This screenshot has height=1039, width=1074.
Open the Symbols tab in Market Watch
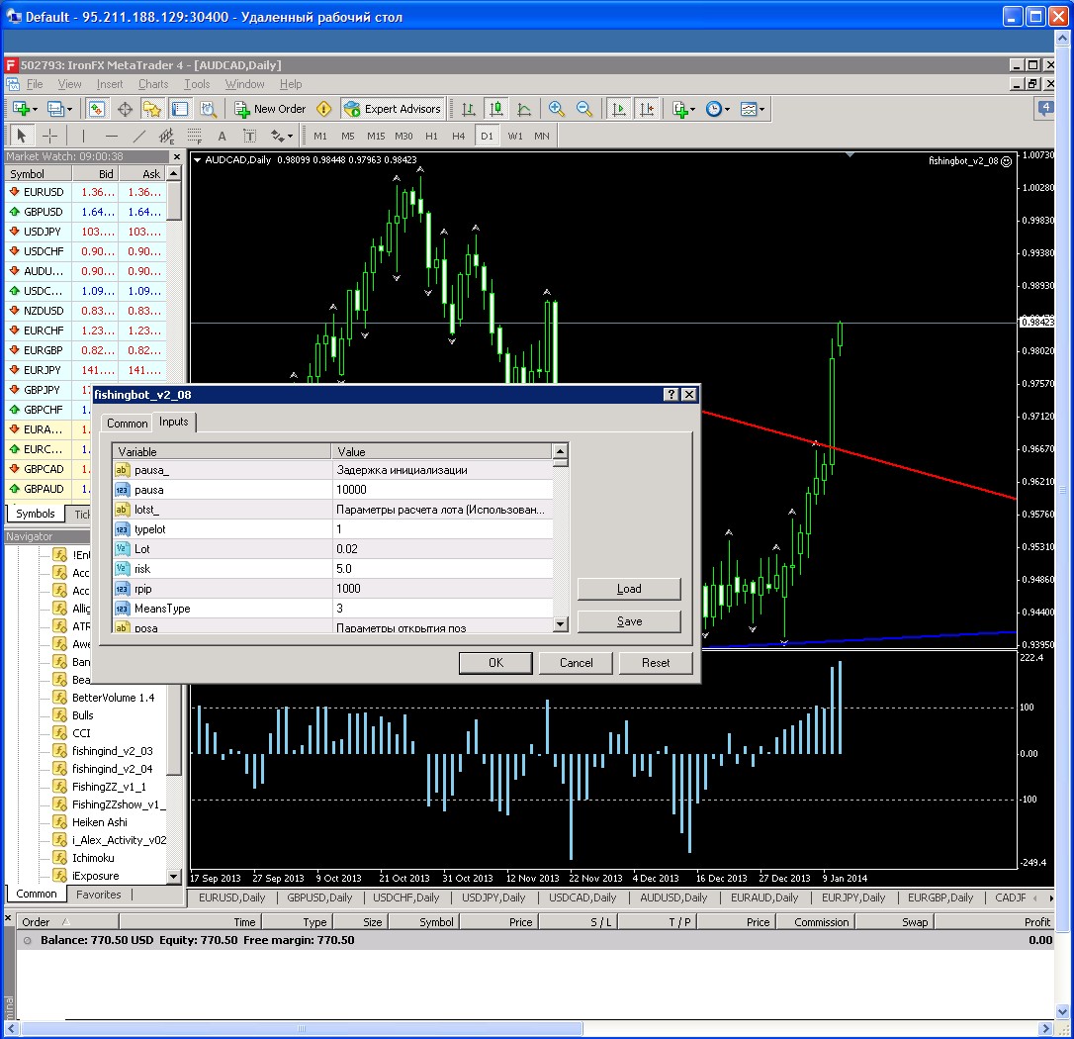pyautogui.click(x=35, y=514)
